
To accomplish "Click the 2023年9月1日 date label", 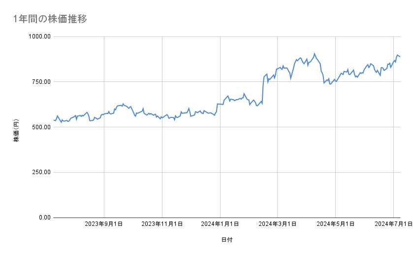I will 104,224.
